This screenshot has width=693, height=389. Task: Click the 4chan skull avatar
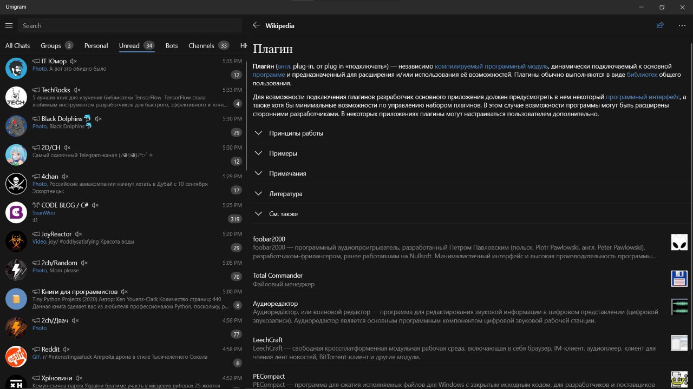coord(16,183)
